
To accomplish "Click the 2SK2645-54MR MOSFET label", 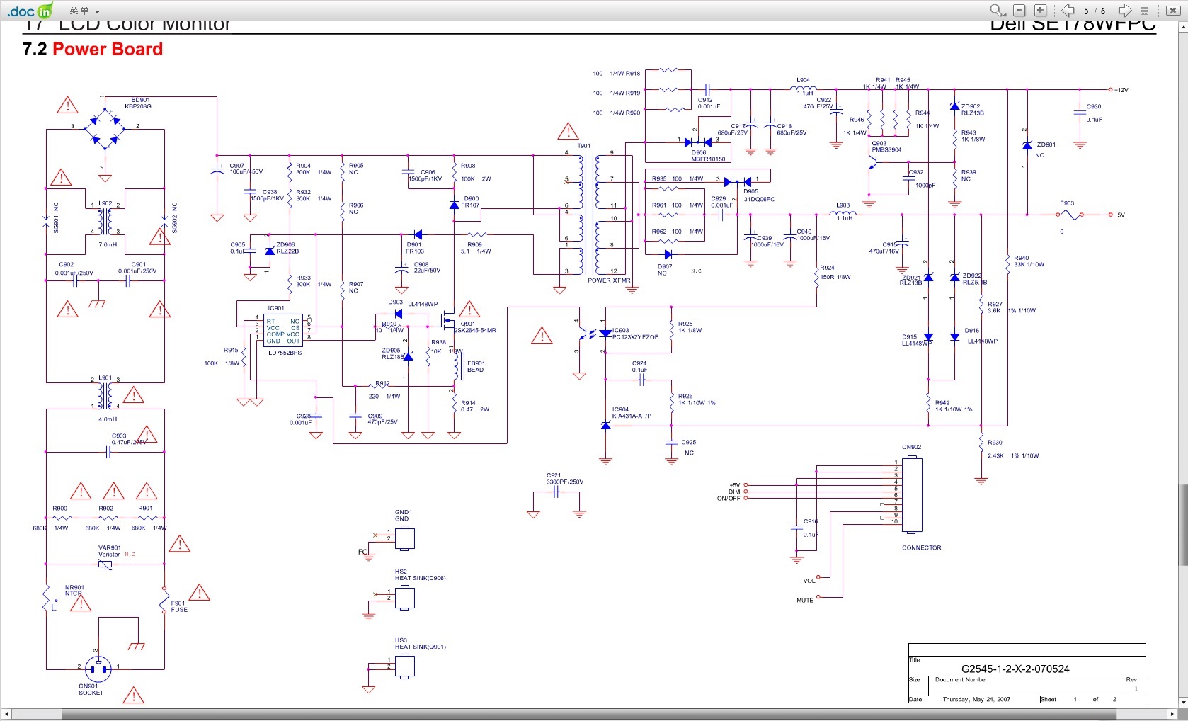I will (475, 330).
